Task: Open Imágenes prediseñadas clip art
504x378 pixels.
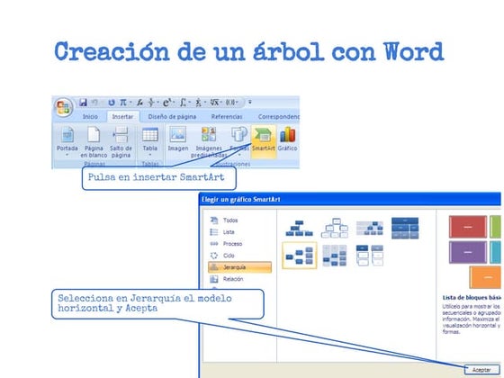Action: 209,142
